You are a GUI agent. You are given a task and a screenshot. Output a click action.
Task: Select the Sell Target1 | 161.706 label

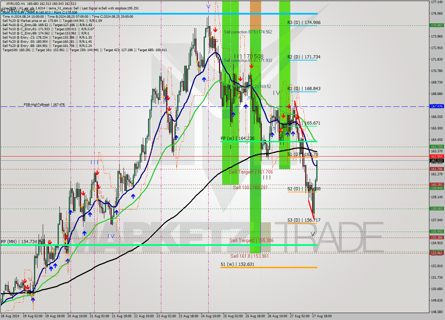pos(251,172)
